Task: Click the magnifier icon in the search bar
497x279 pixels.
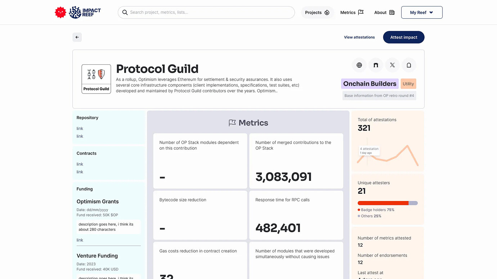Action: pos(125,13)
